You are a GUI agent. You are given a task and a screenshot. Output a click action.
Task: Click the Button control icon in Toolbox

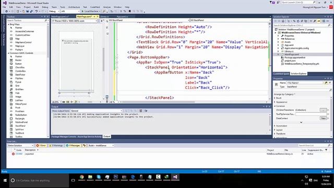(11, 64)
